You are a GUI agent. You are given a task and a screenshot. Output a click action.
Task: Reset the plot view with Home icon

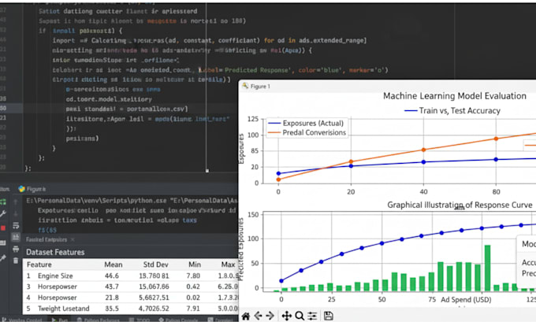[245, 316]
